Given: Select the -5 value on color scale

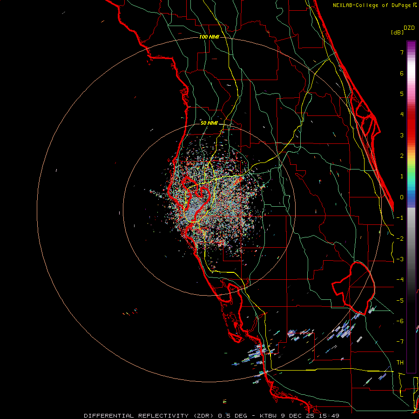Looking at the screenshot, I should [400, 301].
